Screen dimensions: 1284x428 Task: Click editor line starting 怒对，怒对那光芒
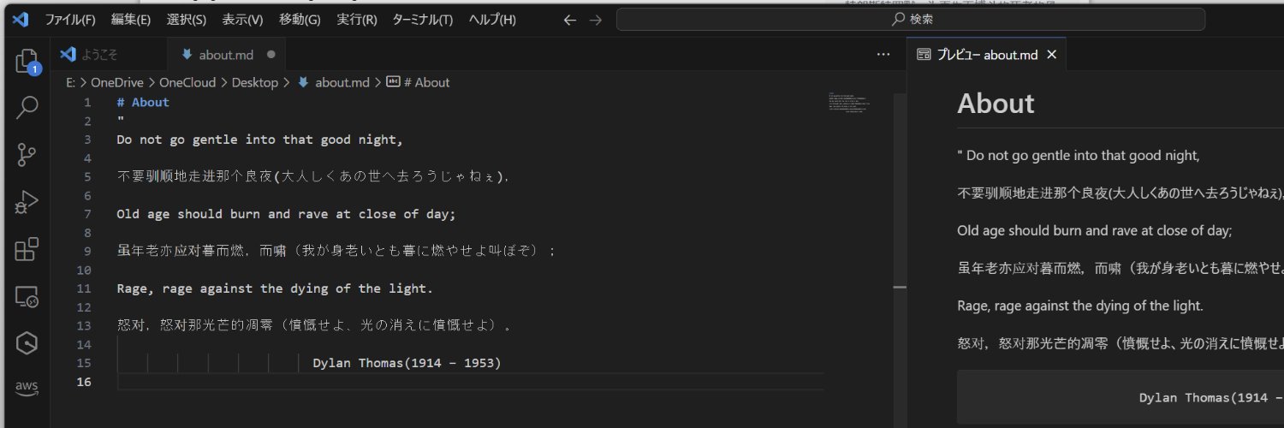pos(316,326)
